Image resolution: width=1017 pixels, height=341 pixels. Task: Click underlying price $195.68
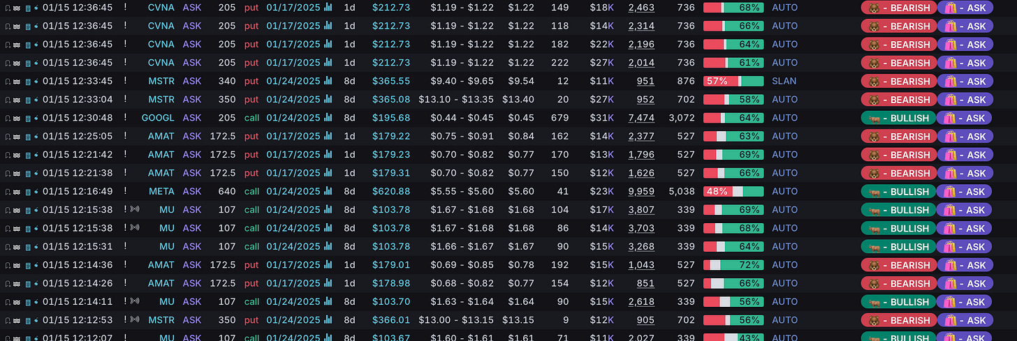(391, 118)
